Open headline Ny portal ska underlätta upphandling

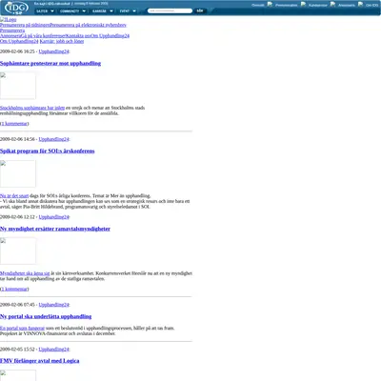(46, 316)
